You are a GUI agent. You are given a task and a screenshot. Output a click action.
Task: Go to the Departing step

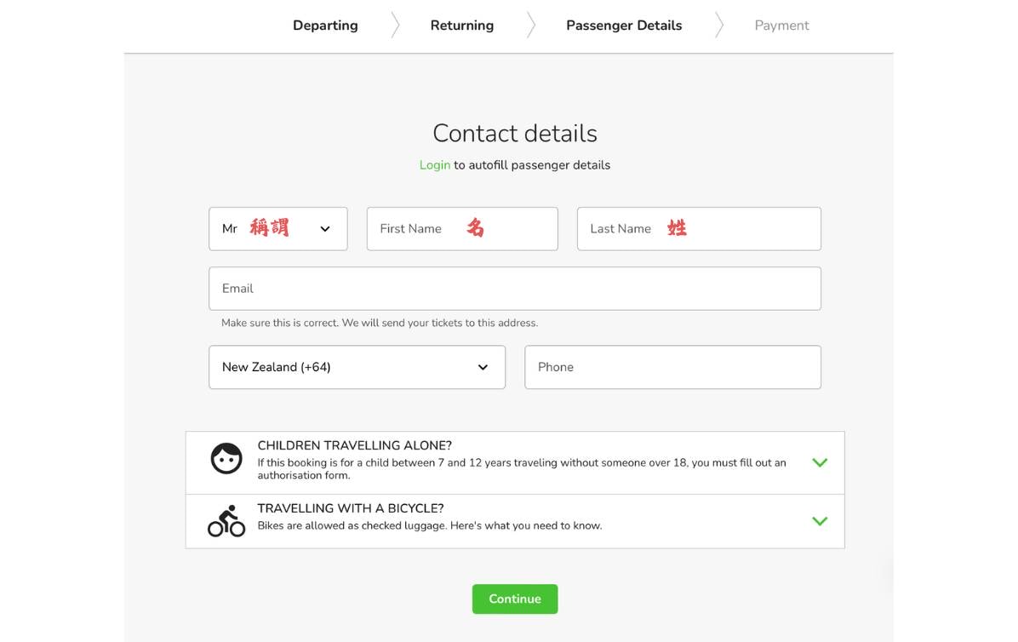click(x=325, y=26)
